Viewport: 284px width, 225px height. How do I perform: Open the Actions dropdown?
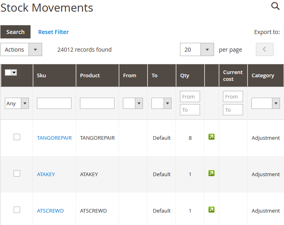(21, 50)
